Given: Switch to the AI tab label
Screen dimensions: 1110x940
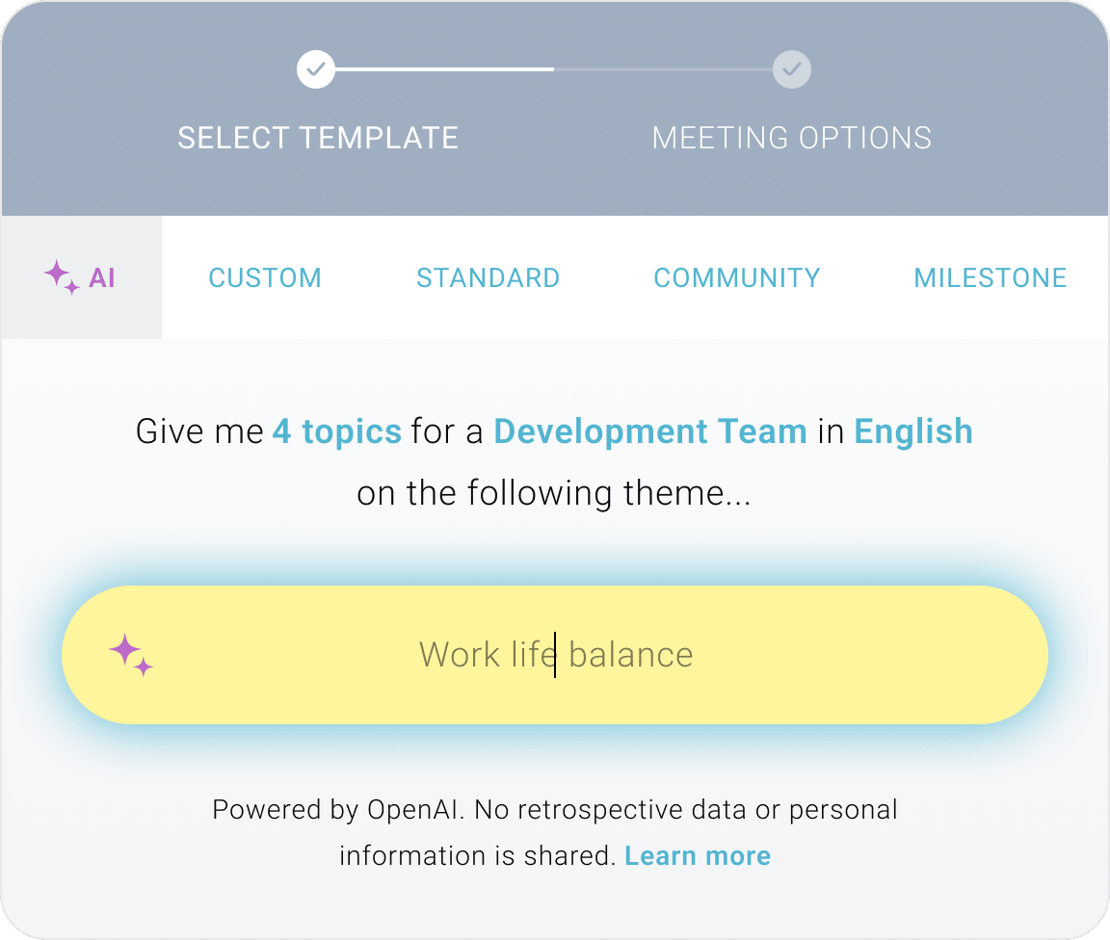Looking at the screenshot, I should [102, 278].
